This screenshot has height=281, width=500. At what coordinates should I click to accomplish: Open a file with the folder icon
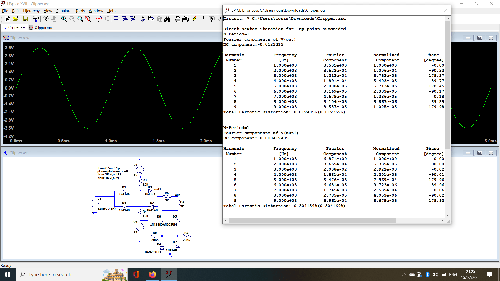pos(16,19)
